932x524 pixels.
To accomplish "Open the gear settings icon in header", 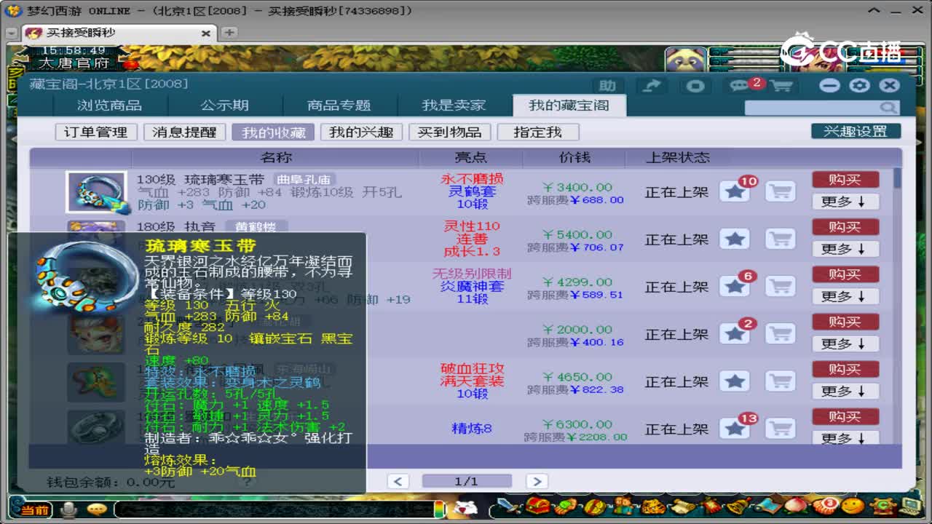I will coord(860,86).
